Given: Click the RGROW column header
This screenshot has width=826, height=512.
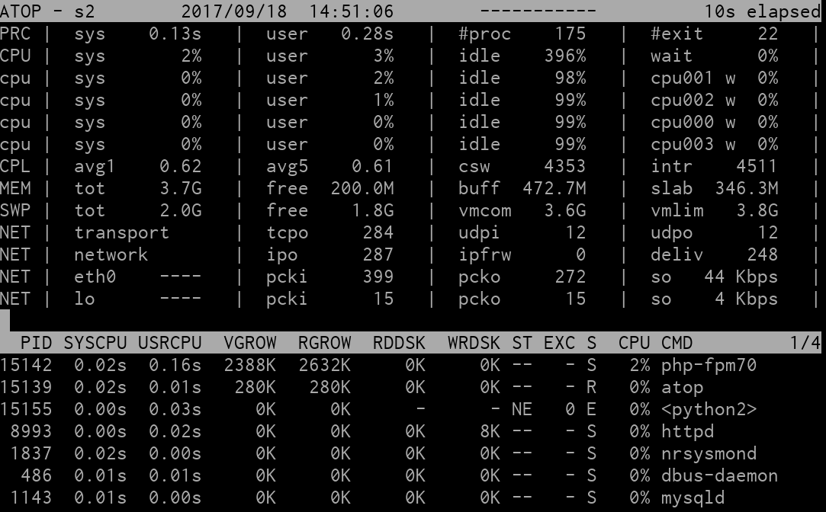Looking at the screenshot, I should coord(324,343).
